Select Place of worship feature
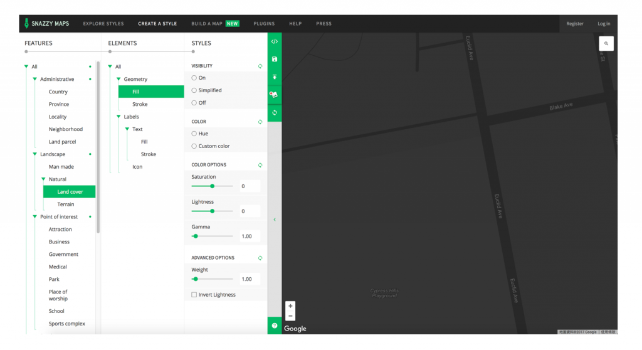Screen dimensions: 642x350 click(x=58, y=295)
